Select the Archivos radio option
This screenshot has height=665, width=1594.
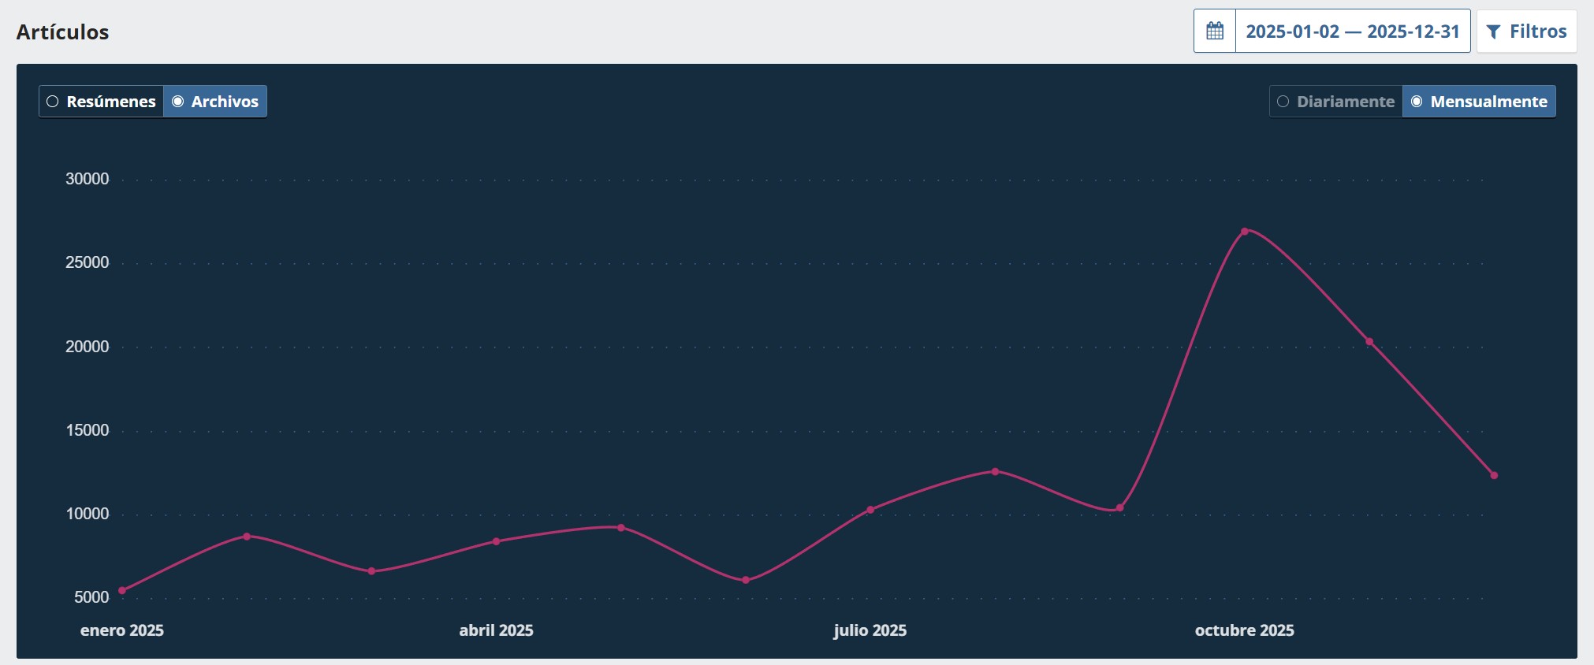(x=215, y=102)
